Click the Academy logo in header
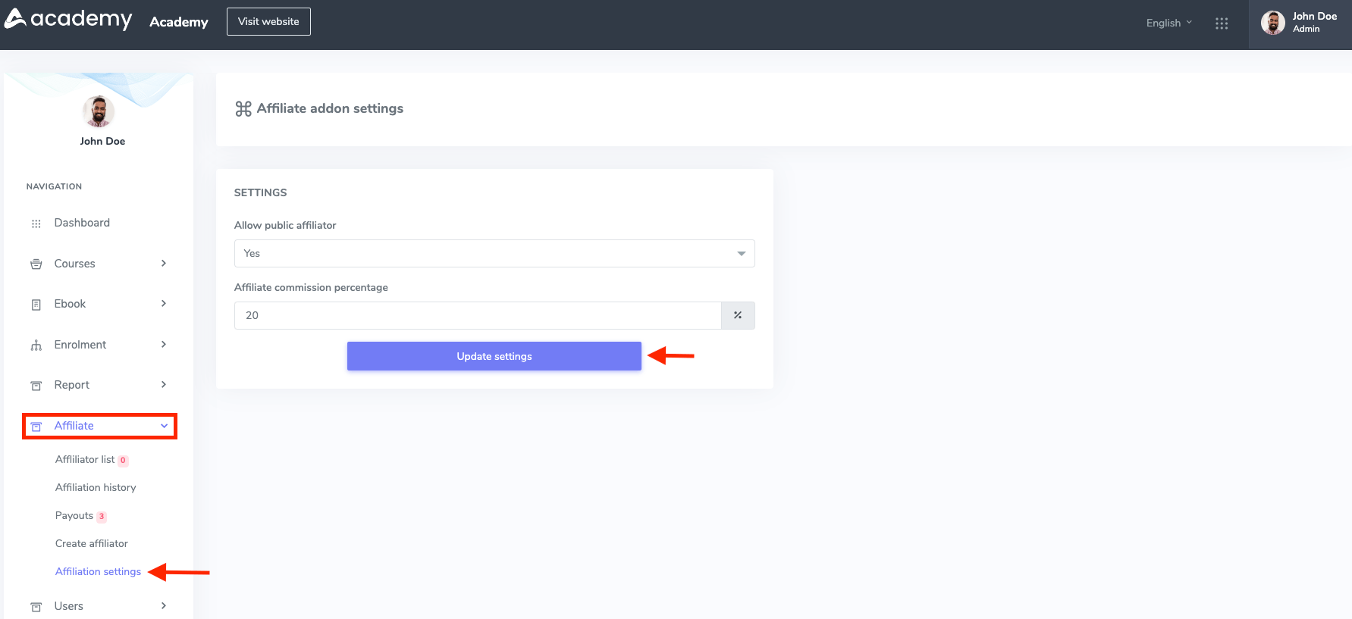This screenshot has height=619, width=1352. [68, 20]
